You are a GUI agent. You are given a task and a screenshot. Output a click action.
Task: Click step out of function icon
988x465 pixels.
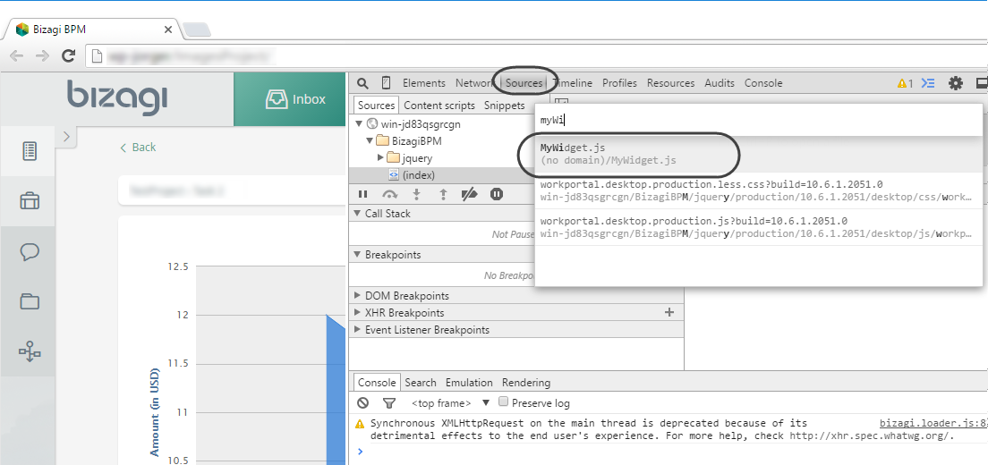coord(443,194)
